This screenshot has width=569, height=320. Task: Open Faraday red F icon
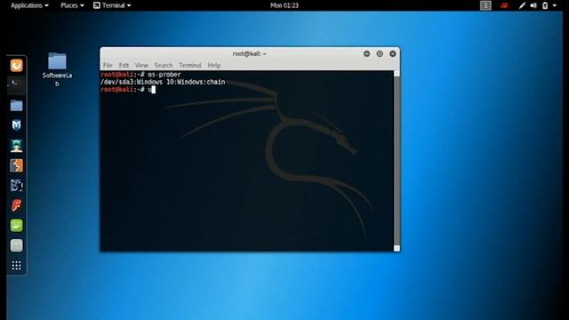16,205
